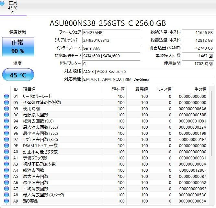
Task: Click the drive model title ASU800NS38-256GTS-C
Action: [x=108, y=23]
